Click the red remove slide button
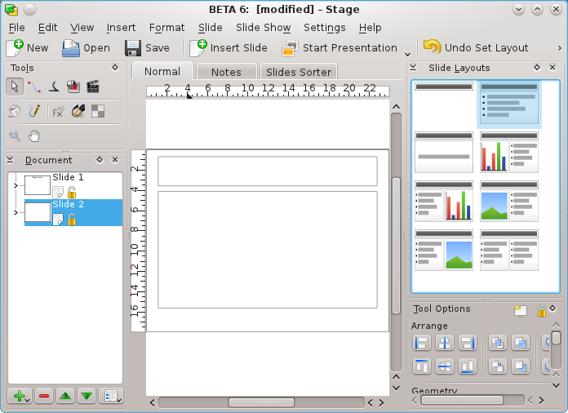Screen dimensions: 568x413 (x=44, y=397)
